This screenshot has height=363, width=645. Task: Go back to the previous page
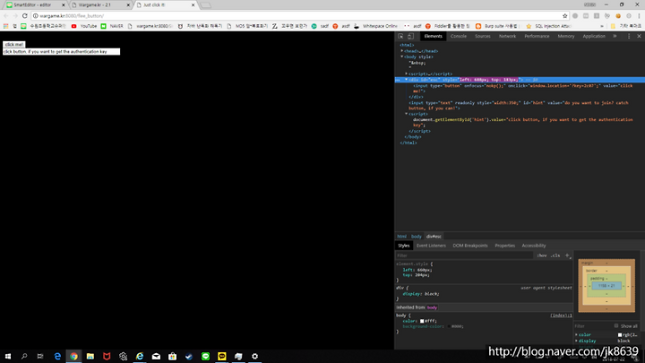click(5, 15)
